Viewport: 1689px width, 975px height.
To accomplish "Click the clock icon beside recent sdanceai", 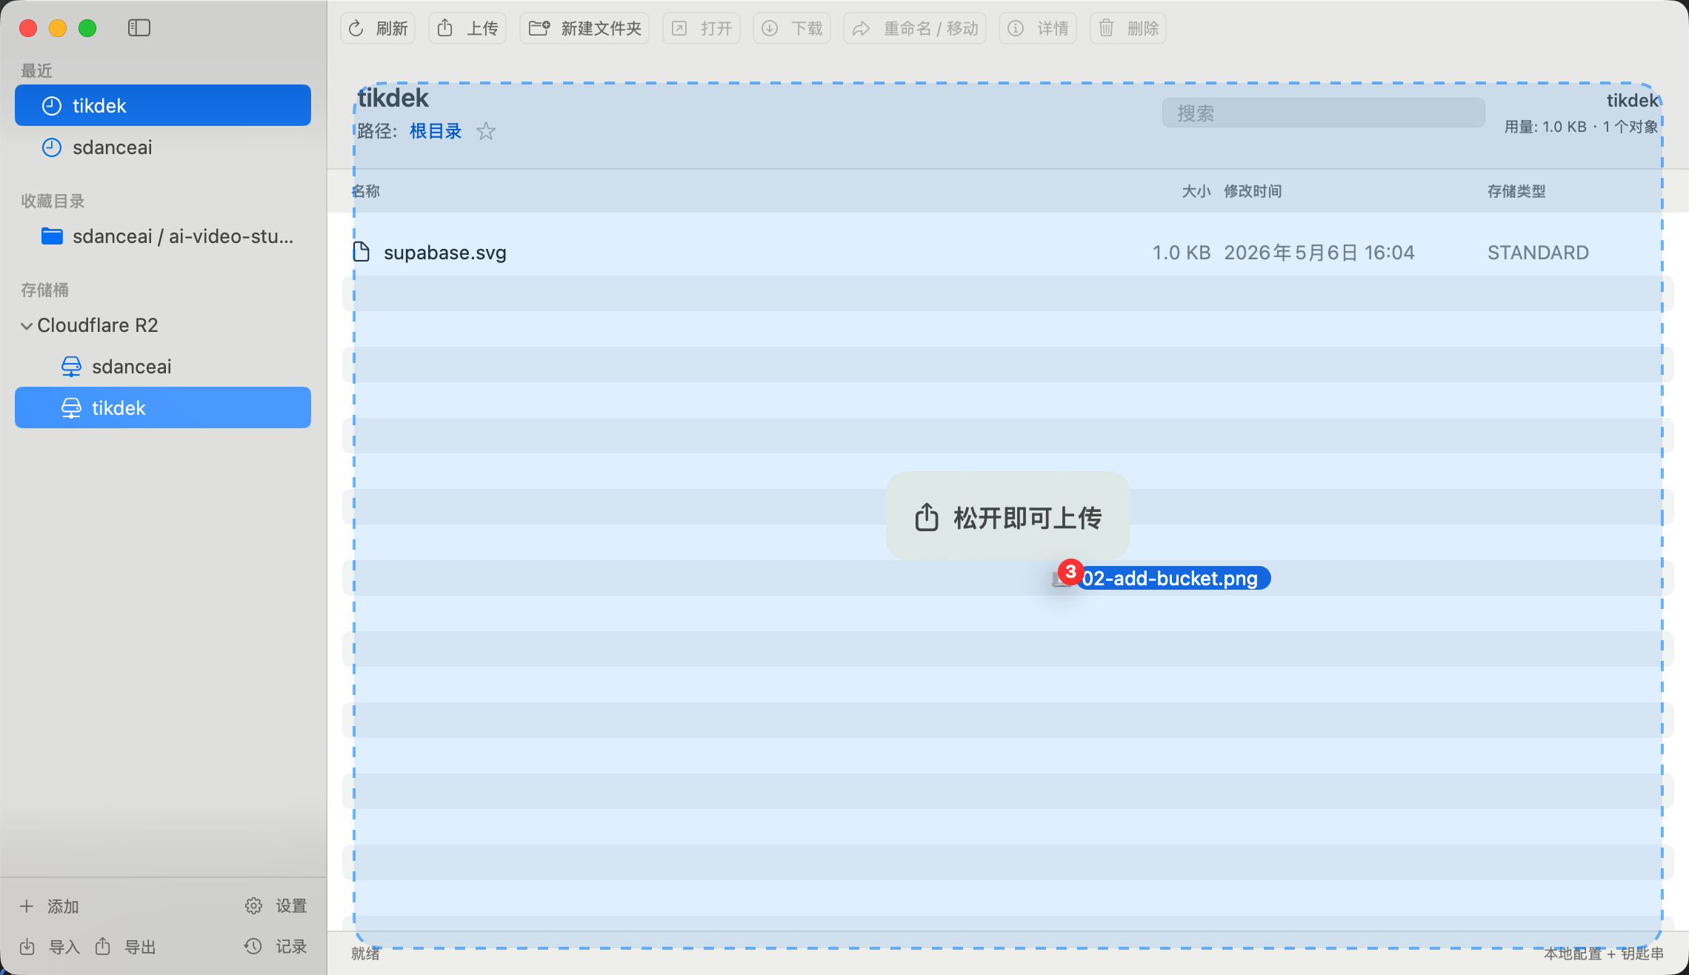I will pyautogui.click(x=52, y=147).
